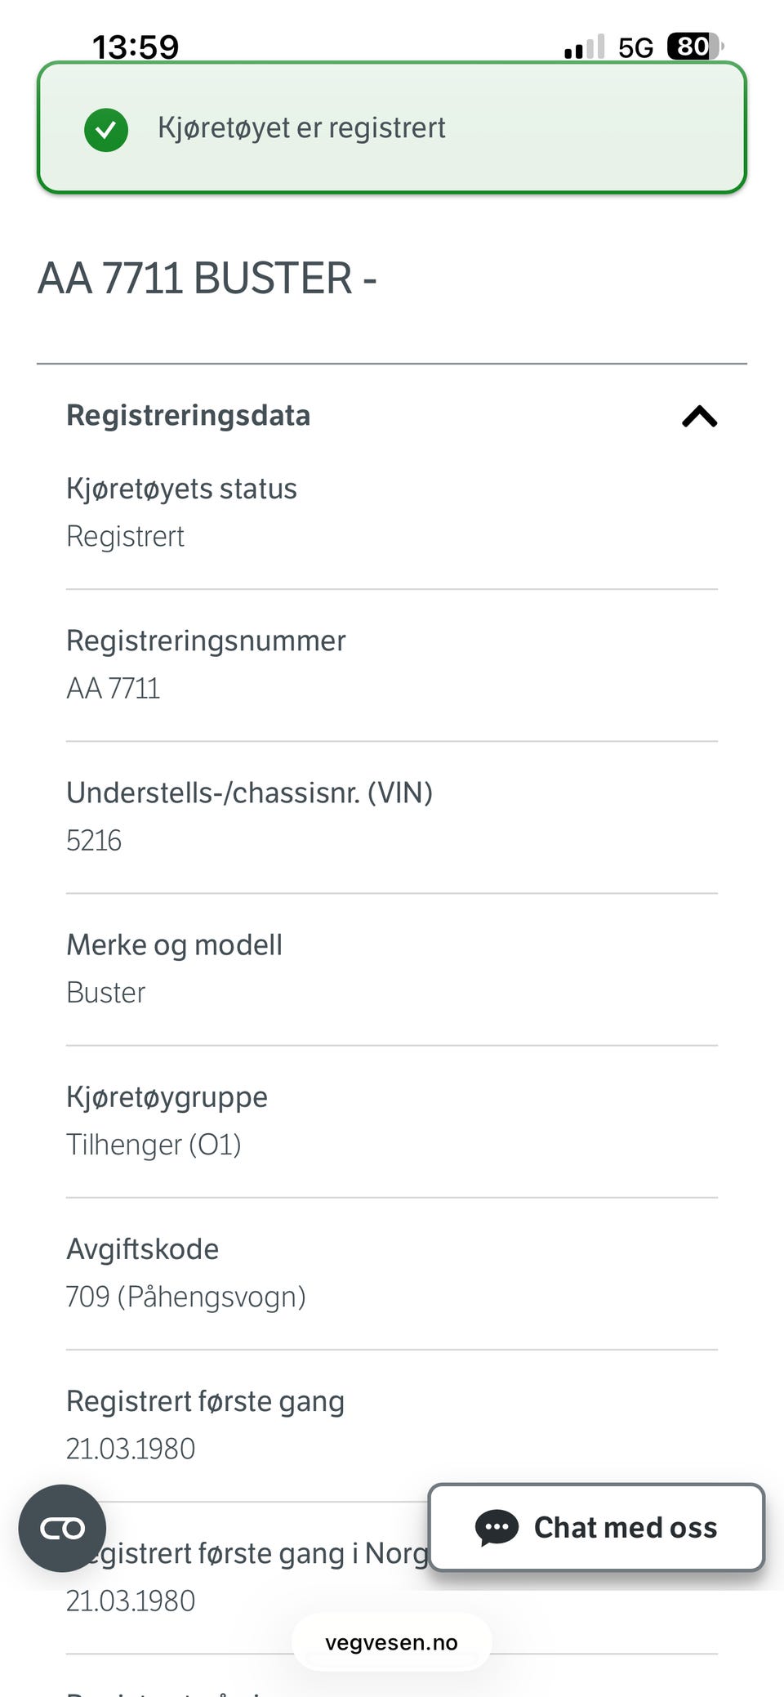Click the Tilhenger (O1) vehicle group value

click(x=154, y=1144)
